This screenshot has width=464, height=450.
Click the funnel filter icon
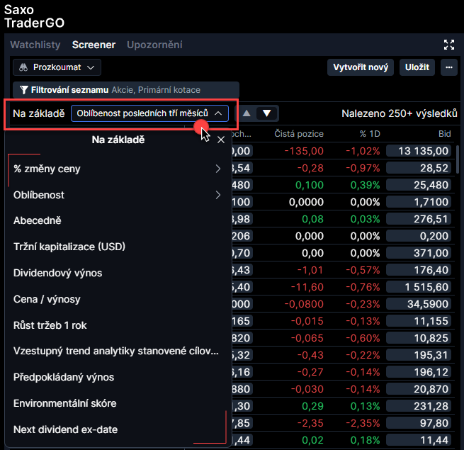coord(24,90)
